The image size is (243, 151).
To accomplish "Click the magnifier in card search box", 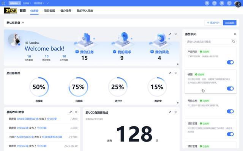I will pos(234,42).
